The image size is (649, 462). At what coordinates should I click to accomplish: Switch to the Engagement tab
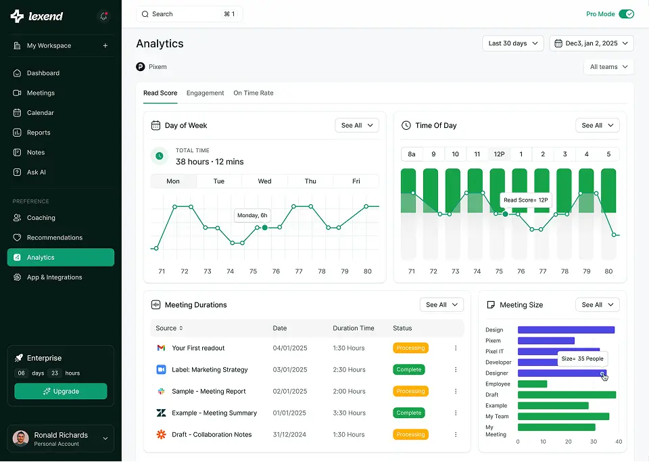tap(205, 93)
